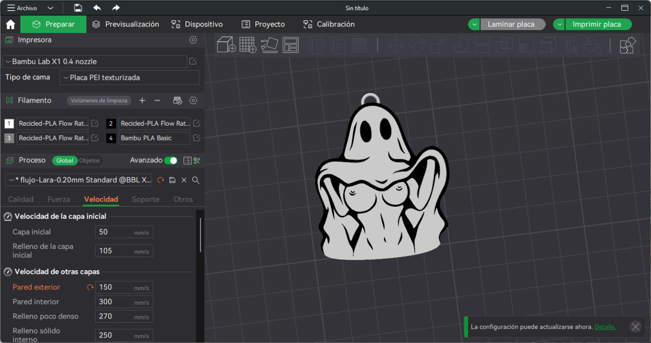The image size is (651, 343).
Task: Open the flujo-Lara process preset dropdown
Action: [79, 180]
